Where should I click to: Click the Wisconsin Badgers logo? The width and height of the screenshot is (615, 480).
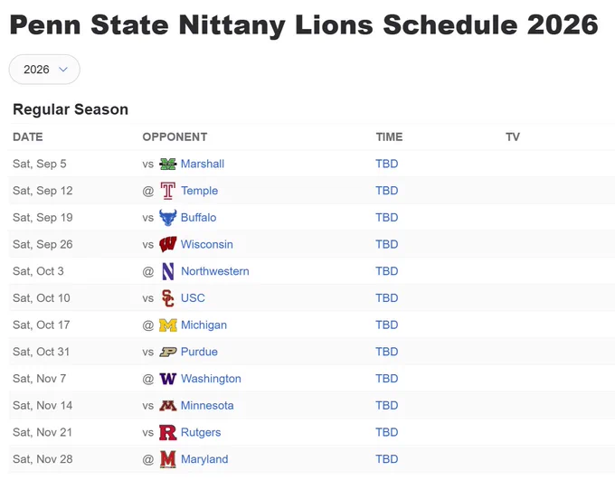pos(168,244)
